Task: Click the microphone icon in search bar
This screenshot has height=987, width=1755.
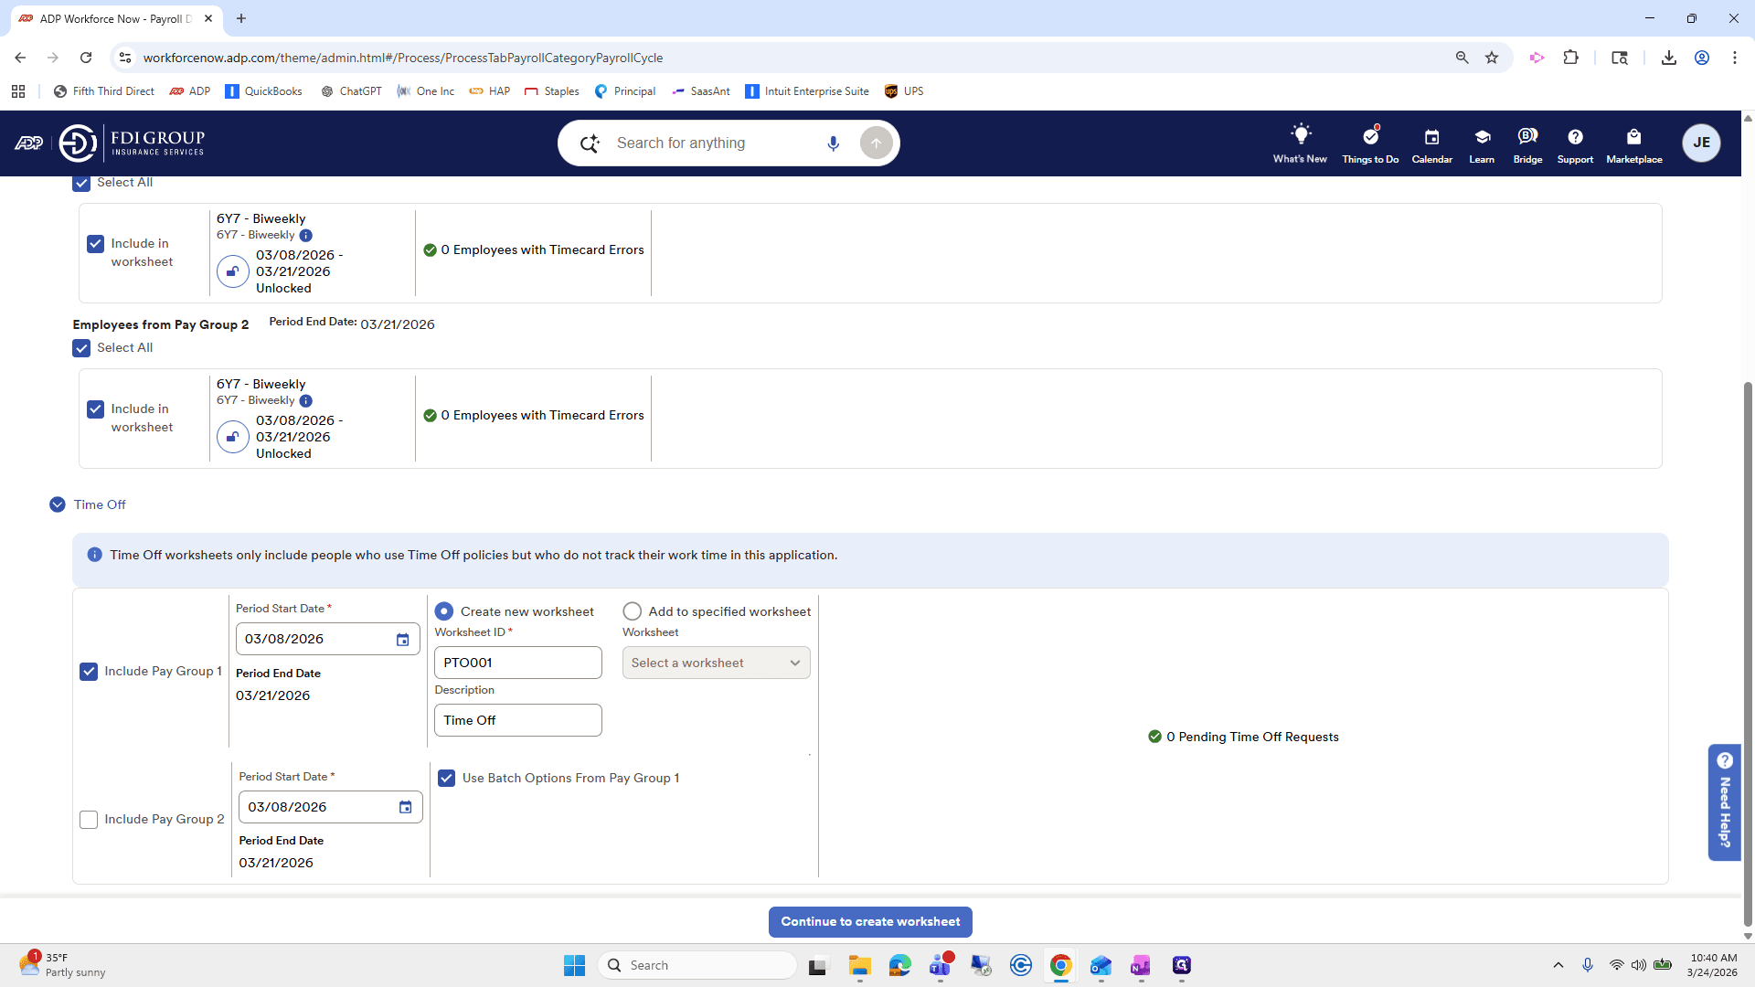Action: point(833,143)
